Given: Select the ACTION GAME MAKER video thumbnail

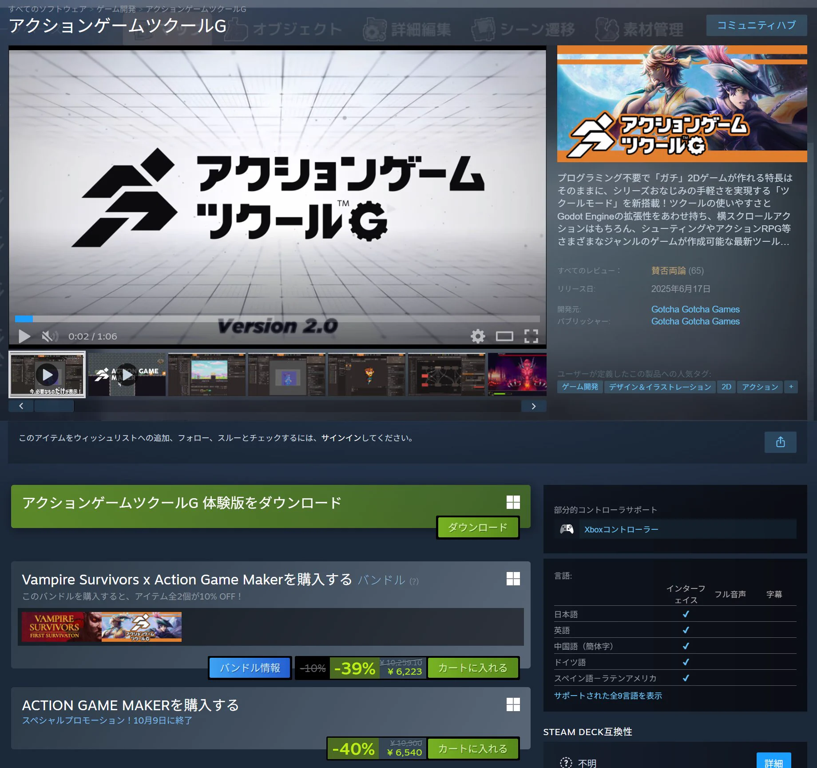Looking at the screenshot, I should coord(127,374).
